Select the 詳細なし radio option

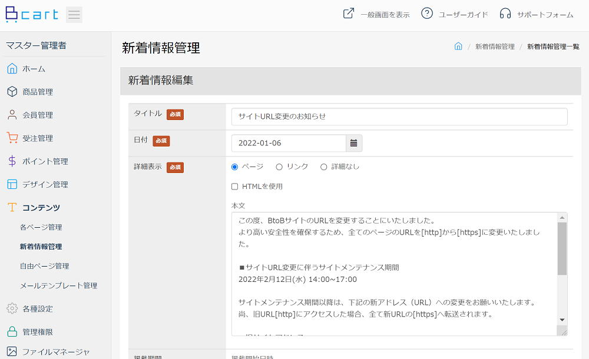pyautogui.click(x=323, y=167)
